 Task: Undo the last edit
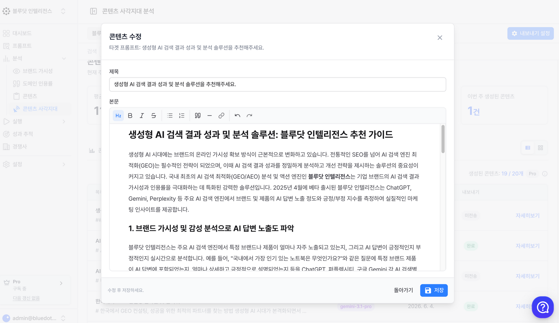(x=238, y=116)
